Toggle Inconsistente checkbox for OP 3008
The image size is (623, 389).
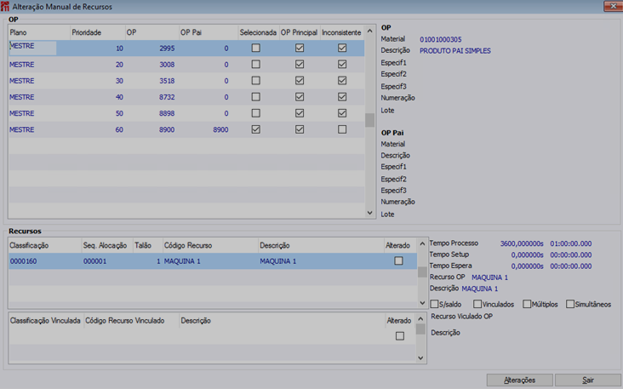[x=342, y=65]
